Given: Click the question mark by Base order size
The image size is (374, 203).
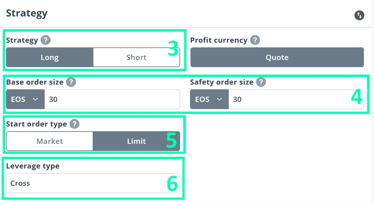Looking at the screenshot, I should pyautogui.click(x=71, y=82).
